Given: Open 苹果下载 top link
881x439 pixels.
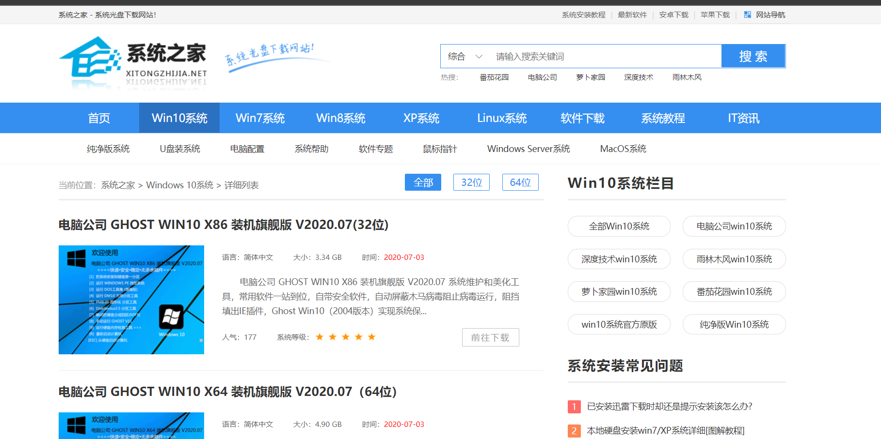Looking at the screenshot, I should (x=715, y=15).
